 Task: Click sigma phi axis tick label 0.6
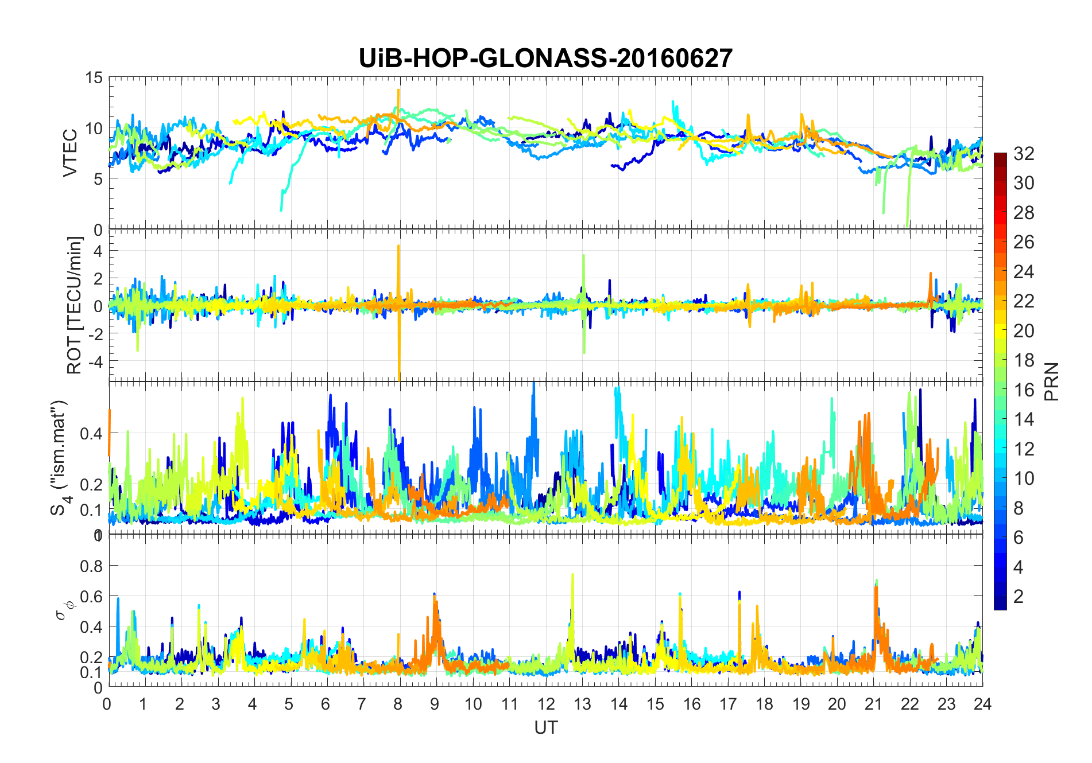click(x=91, y=597)
